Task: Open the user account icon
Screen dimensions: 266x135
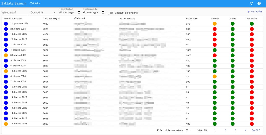Action: point(259,3)
